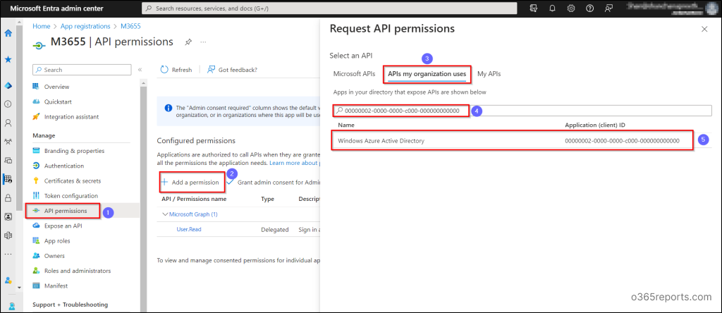Open the blue diamond Identity icon in rail
This screenshot has height=313, width=722.
click(8, 86)
